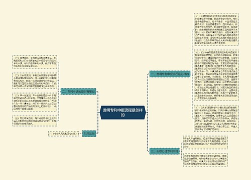Image resolution: width=251 pixels, height=180 pixels.
Task: Select the third branch node 三、办理专利申请
Action: tap(165, 151)
